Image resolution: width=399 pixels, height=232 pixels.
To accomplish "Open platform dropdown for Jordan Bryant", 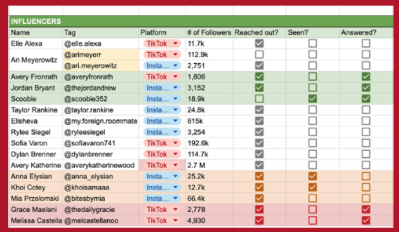I will 162,88.
